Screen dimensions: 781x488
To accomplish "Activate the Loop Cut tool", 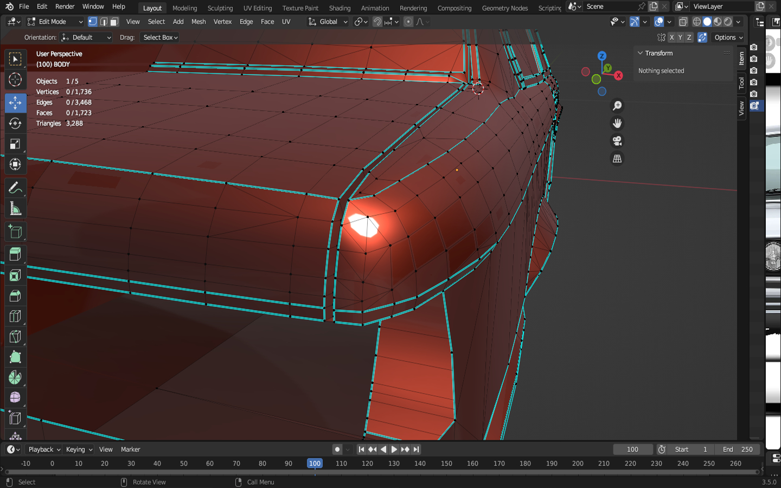I will (x=15, y=316).
